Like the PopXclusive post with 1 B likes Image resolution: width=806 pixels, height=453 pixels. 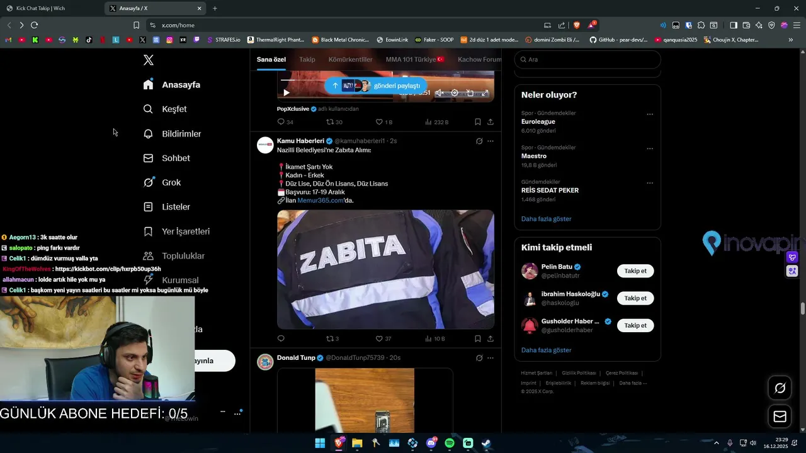[383, 122]
